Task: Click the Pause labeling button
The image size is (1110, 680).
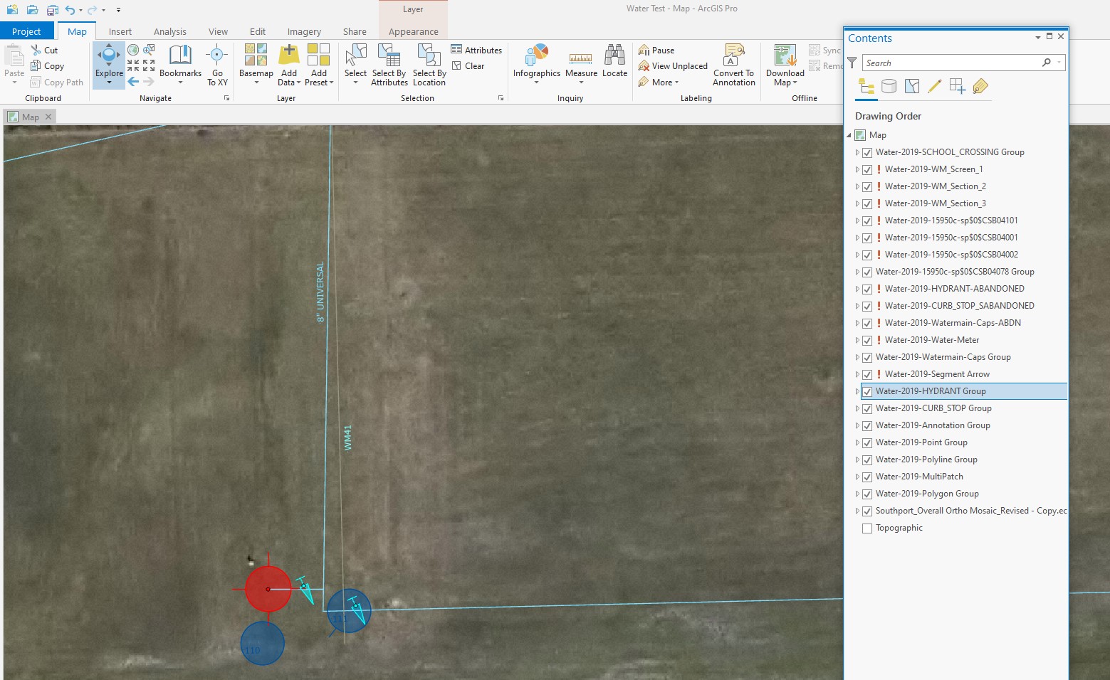Action: click(x=656, y=51)
